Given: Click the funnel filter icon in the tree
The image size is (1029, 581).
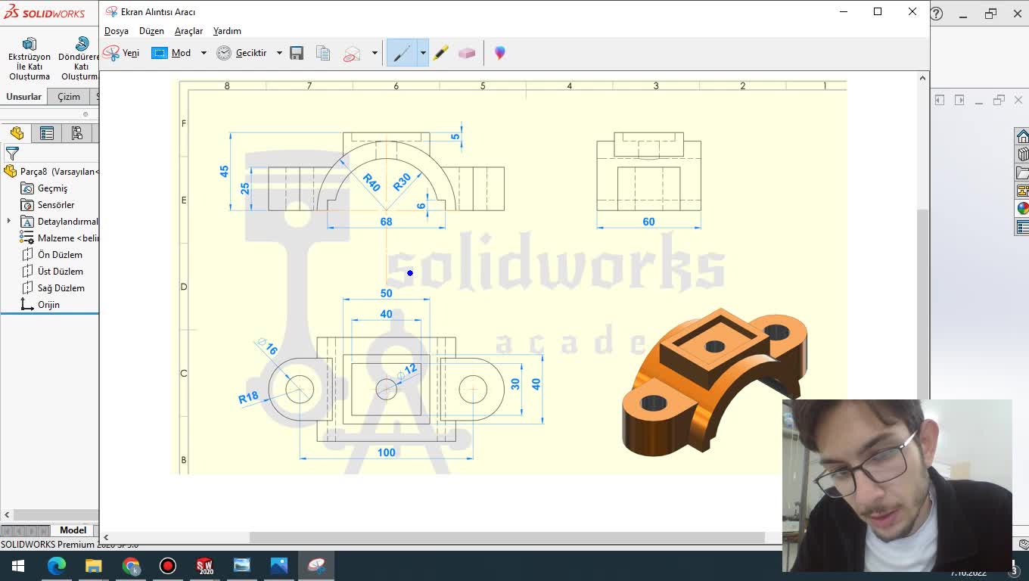Looking at the screenshot, I should coord(12,154).
